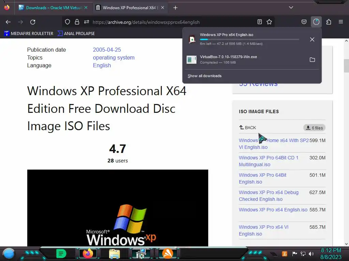Image resolution: width=349 pixels, height=261 pixels.
Task: Open the Start orb on the taskbar
Action: [9, 254]
